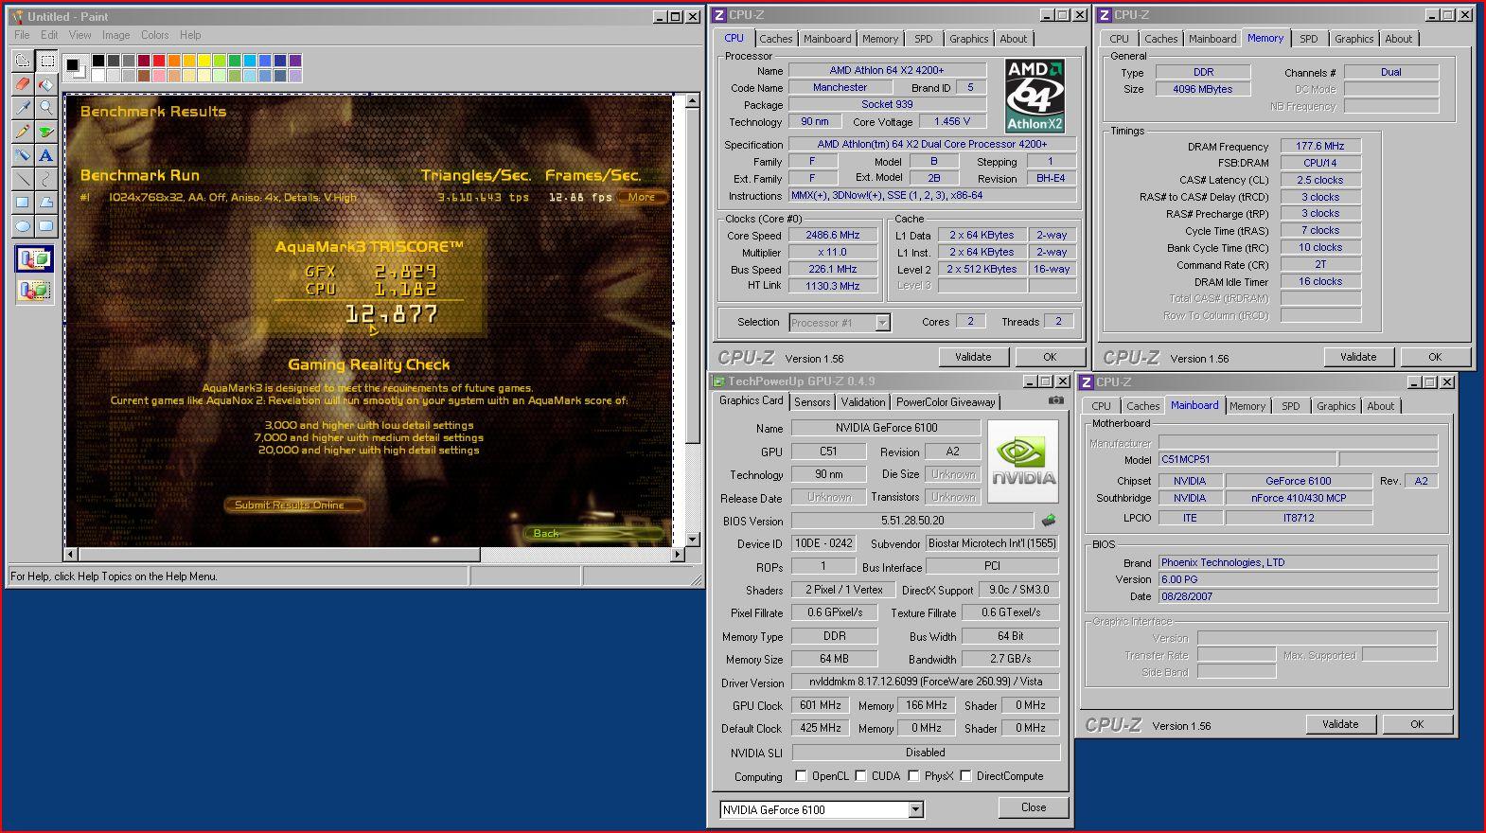Select the Curve tool in Paint
The image size is (1486, 833).
click(46, 180)
